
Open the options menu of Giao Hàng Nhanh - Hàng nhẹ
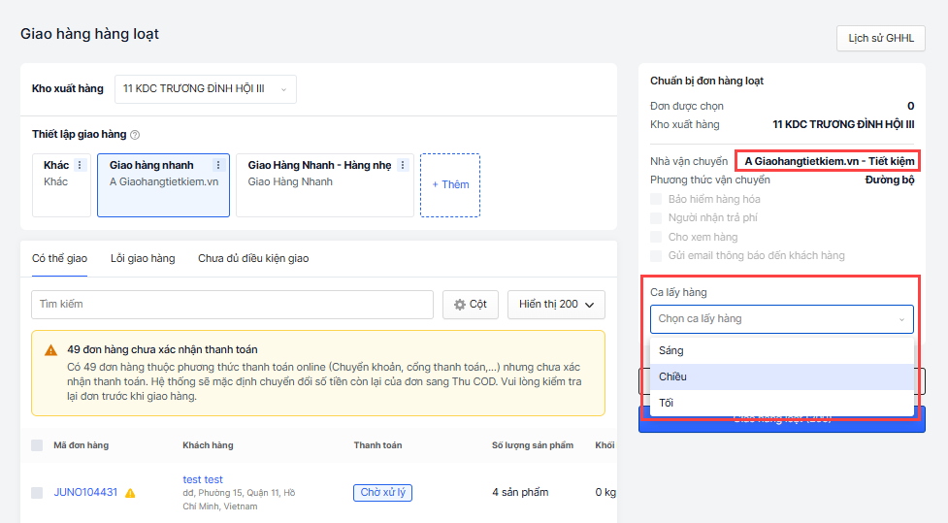click(x=403, y=165)
